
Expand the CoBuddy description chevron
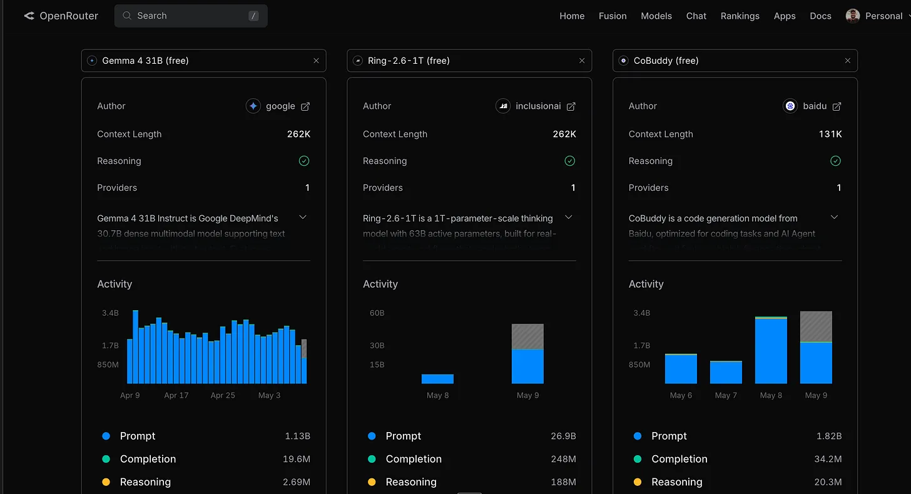pyautogui.click(x=834, y=217)
